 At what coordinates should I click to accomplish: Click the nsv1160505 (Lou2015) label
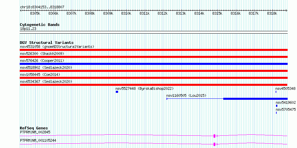pyautogui.click(x=186, y=95)
